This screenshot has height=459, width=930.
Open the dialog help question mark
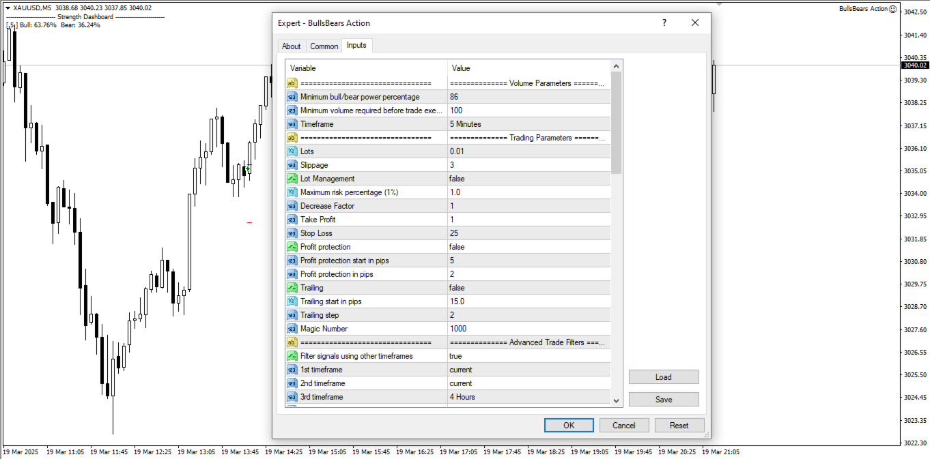click(x=664, y=23)
